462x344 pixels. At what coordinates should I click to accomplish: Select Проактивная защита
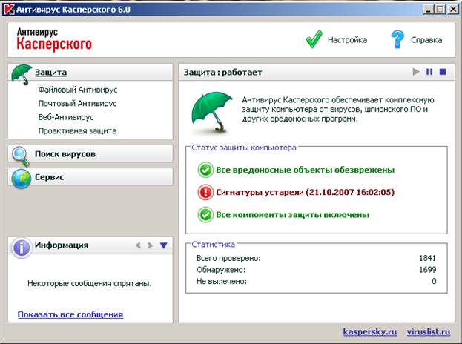[77, 130]
